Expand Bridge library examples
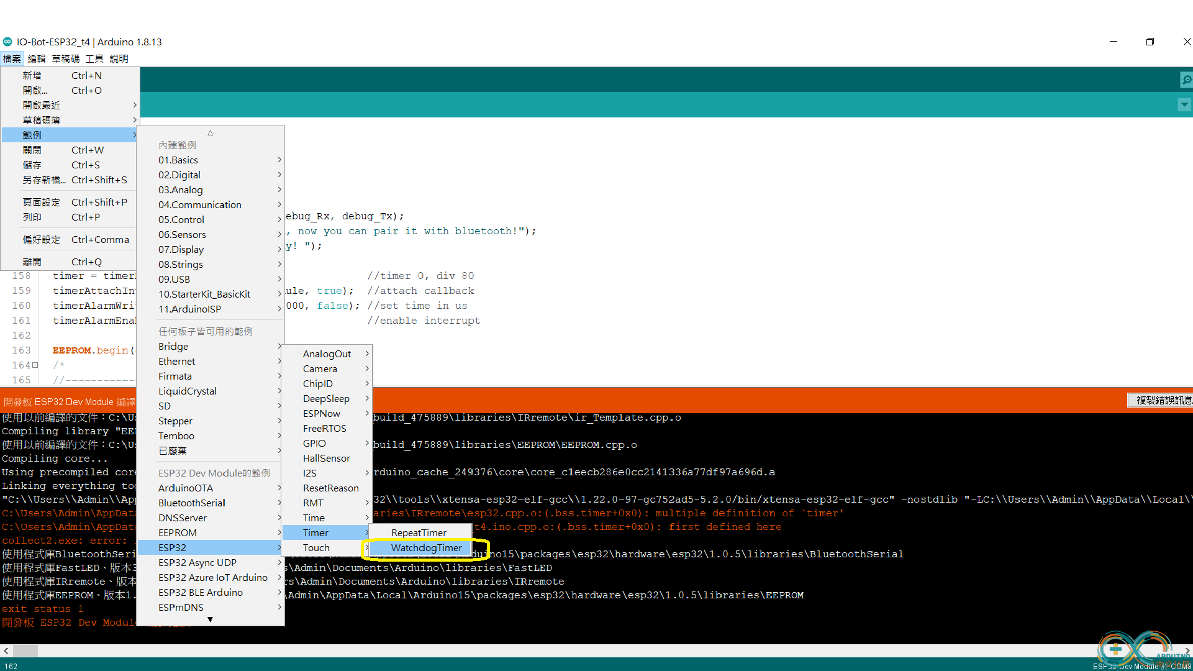The image size is (1193, 671). tap(211, 346)
